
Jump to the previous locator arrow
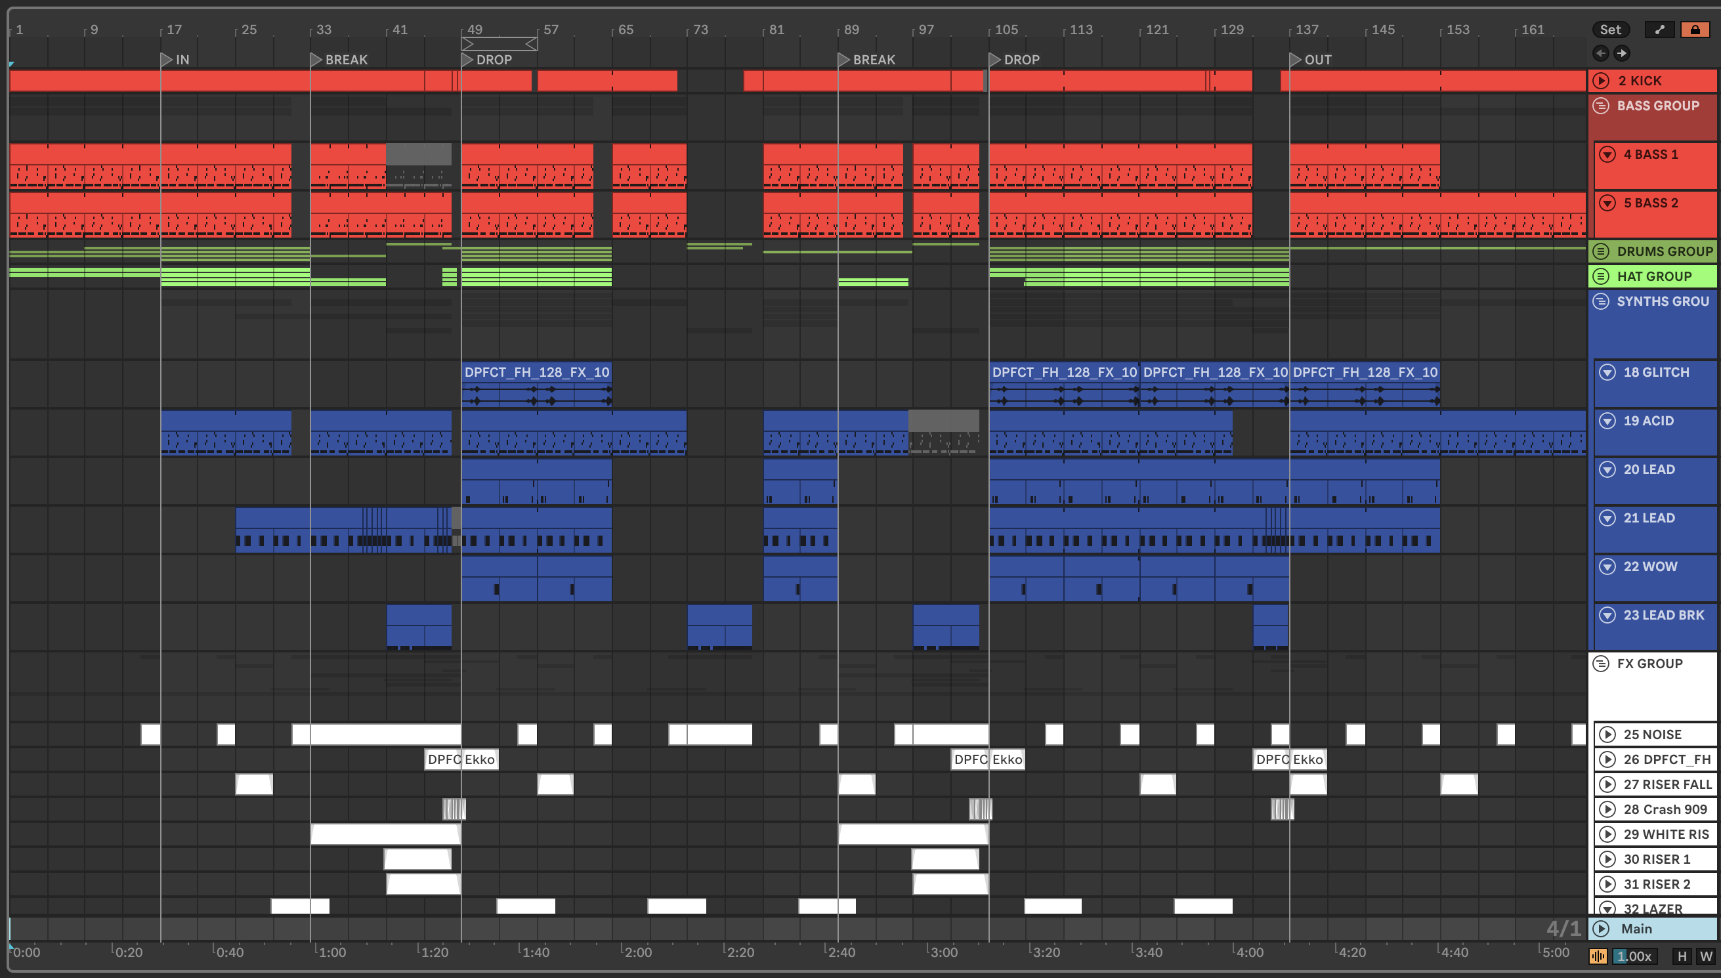pos(1601,53)
